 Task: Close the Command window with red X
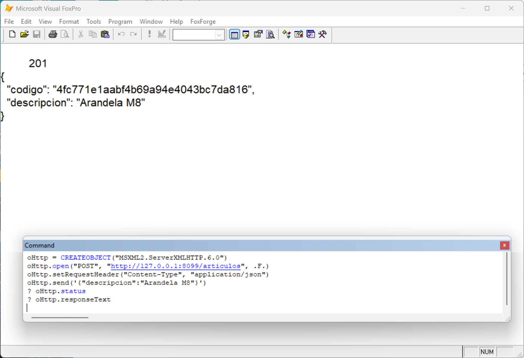pyautogui.click(x=504, y=245)
